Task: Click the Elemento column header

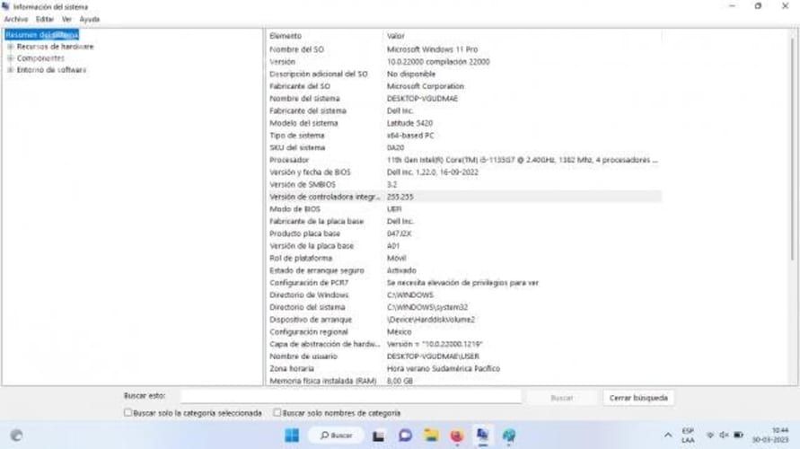Action: point(324,36)
